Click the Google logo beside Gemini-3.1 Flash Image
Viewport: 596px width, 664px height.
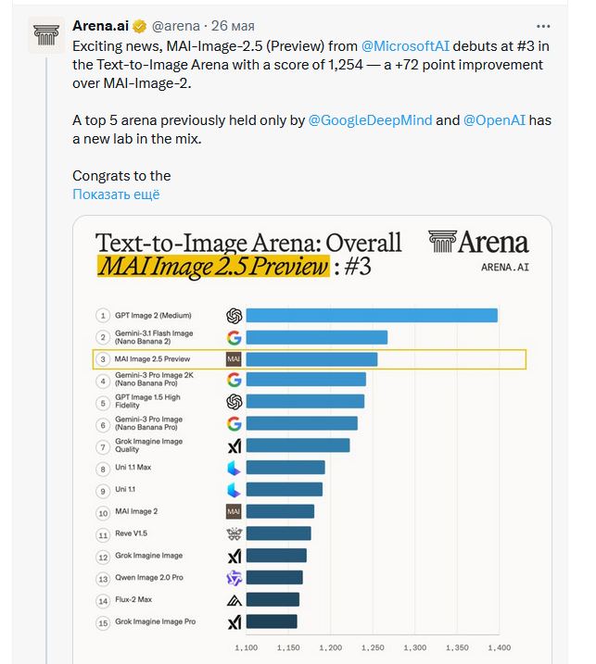click(234, 337)
